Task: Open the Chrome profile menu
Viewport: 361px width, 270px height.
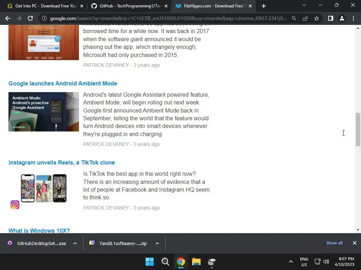Action: pyautogui.click(x=342, y=18)
